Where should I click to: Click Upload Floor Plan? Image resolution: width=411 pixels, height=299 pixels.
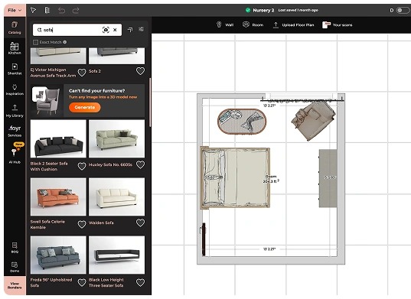coord(293,25)
